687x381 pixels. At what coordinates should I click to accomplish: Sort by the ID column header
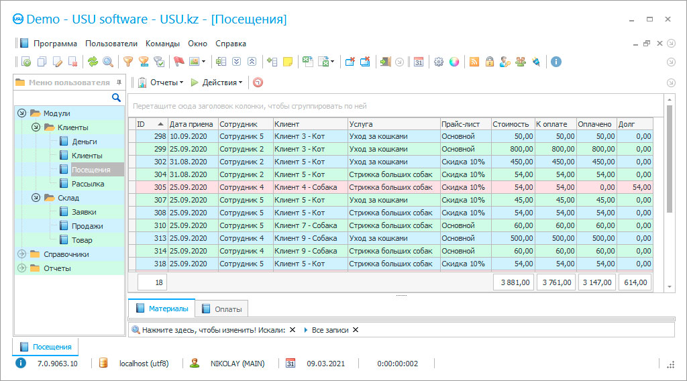[151, 124]
